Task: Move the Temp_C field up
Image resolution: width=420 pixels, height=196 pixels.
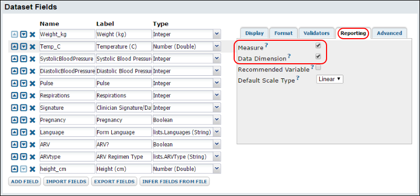Action: coord(15,47)
